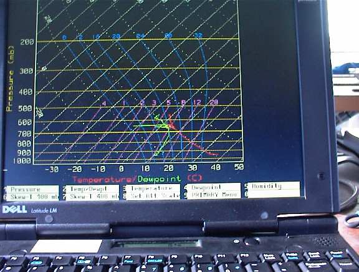Open the Temp/Dewpt plot option

(x=92, y=189)
